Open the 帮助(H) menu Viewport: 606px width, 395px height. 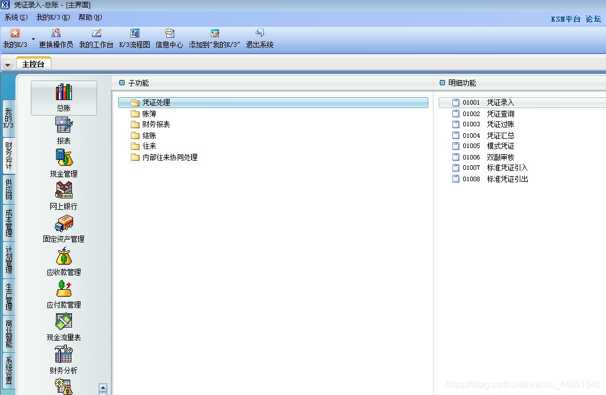point(90,17)
